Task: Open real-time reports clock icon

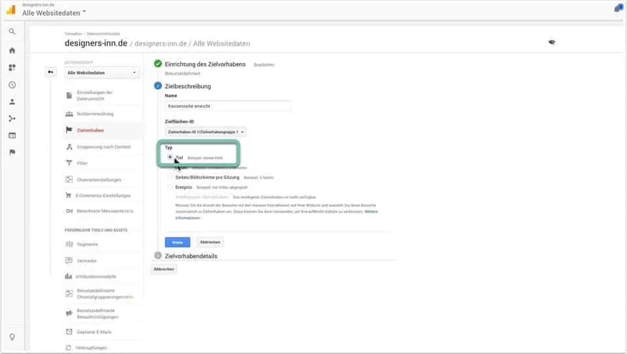Action: tap(12, 85)
